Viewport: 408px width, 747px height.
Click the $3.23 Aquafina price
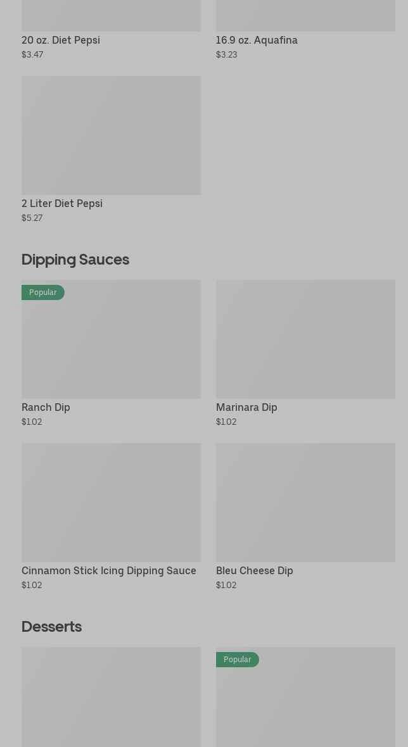point(227,54)
